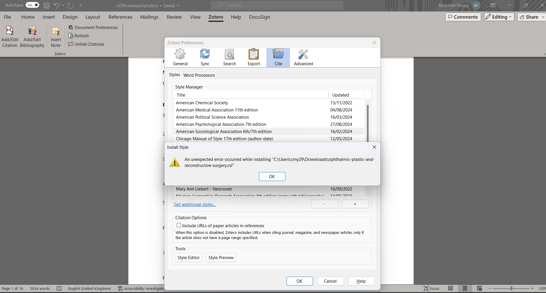
Task: Switch to Focus mode in status bar
Action: click(x=431, y=288)
